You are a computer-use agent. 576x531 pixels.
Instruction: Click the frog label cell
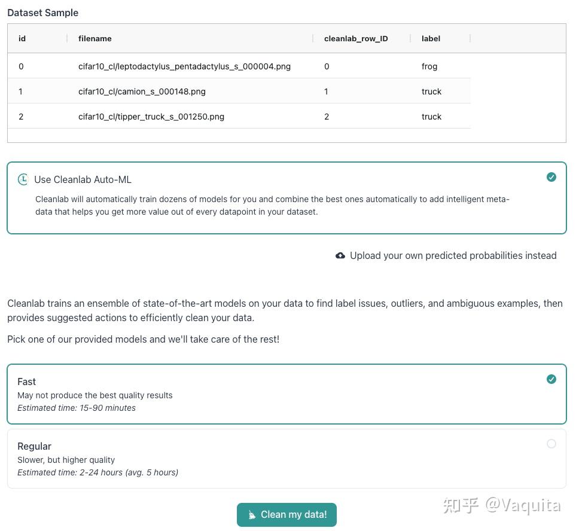429,66
